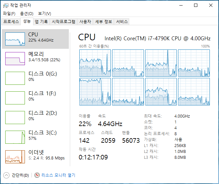
Task: Click the resource monitor icon at the bottom
Action: point(37,175)
